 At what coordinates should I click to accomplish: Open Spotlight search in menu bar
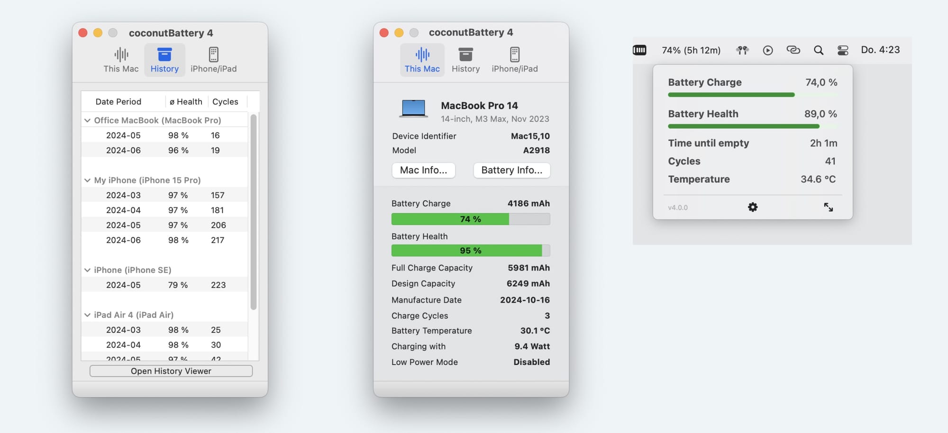pyautogui.click(x=819, y=50)
